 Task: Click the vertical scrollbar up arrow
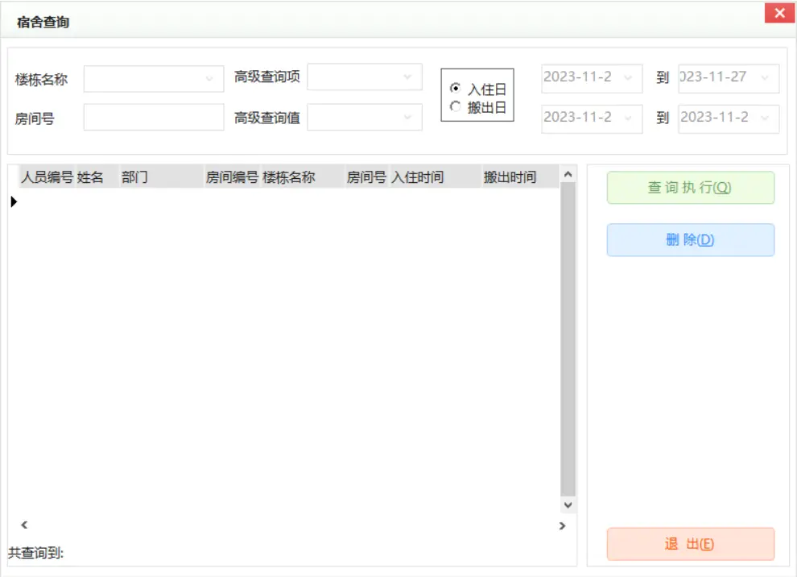click(568, 174)
